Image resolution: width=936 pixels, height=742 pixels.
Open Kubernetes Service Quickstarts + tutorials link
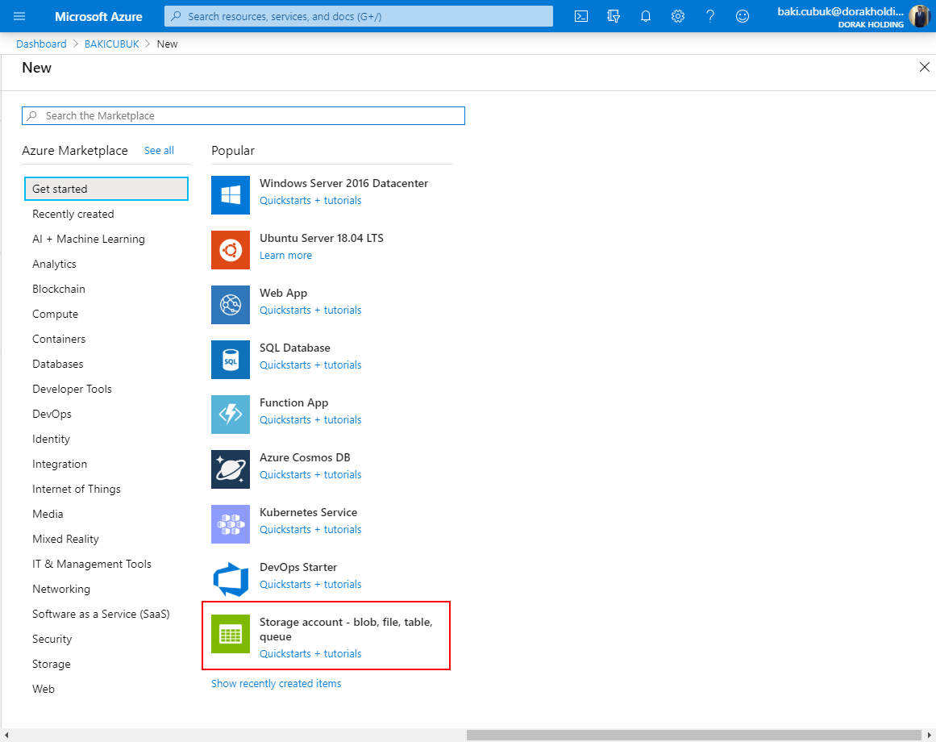click(x=310, y=530)
